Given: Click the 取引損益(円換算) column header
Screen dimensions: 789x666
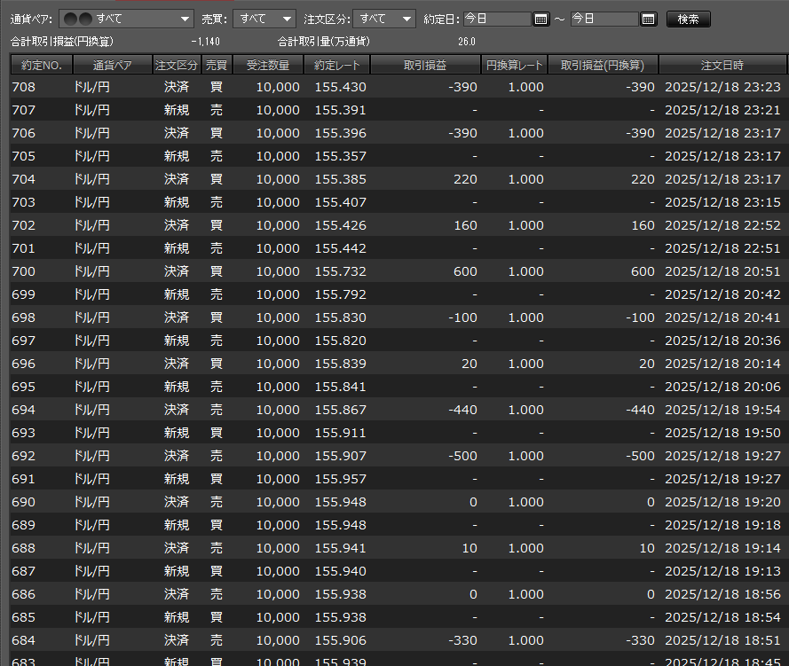Looking at the screenshot, I should click(603, 65).
